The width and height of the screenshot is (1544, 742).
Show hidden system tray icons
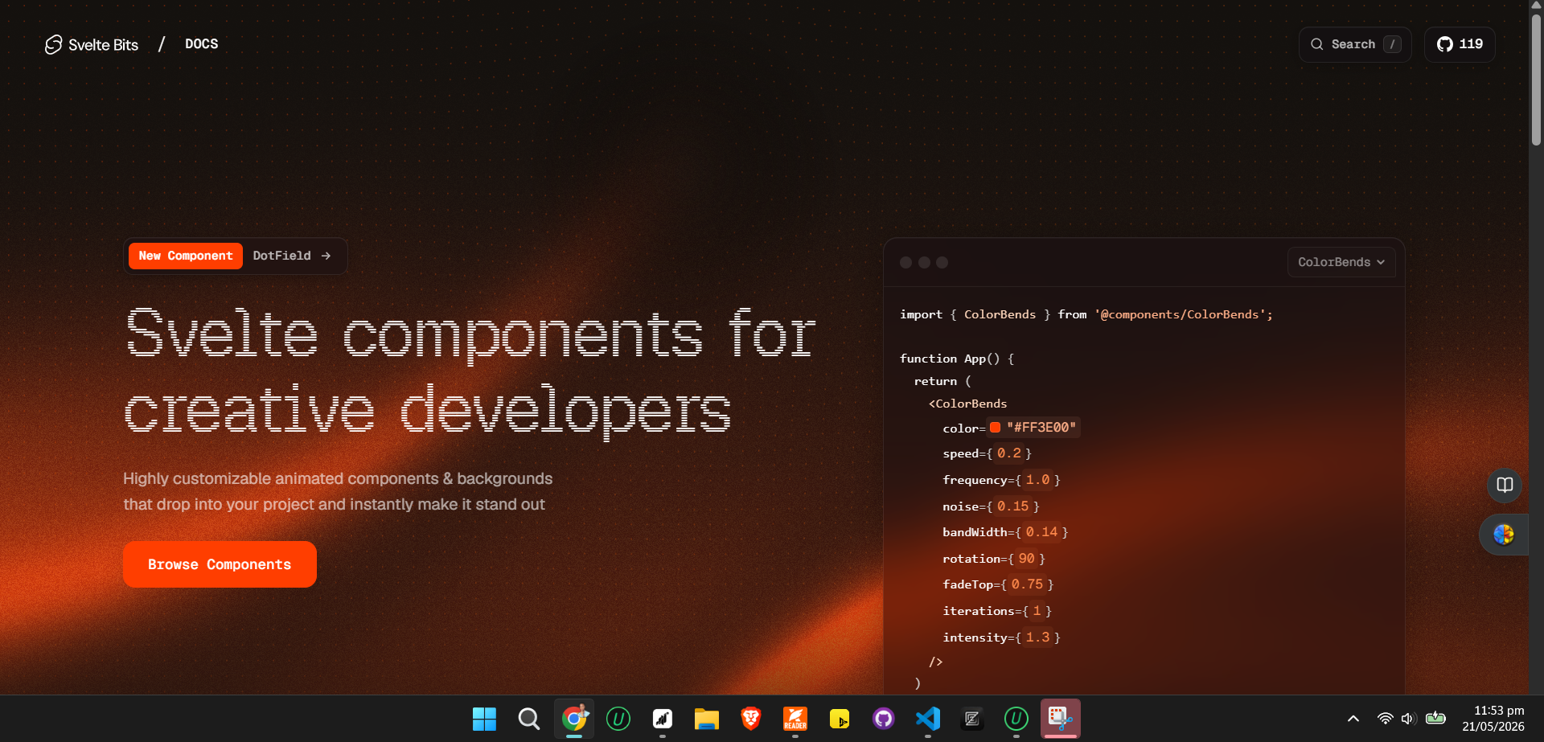tap(1353, 719)
